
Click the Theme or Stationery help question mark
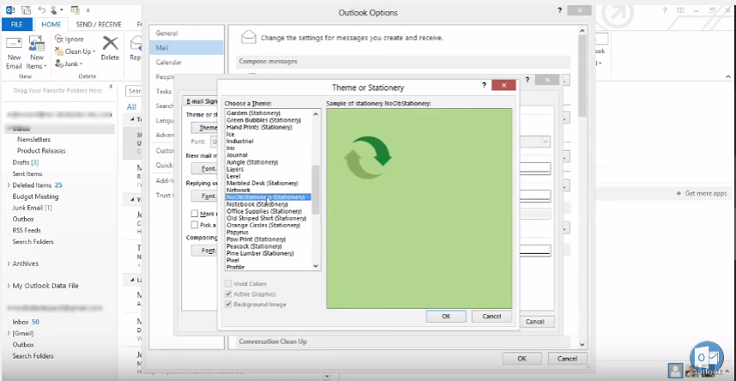(x=484, y=85)
